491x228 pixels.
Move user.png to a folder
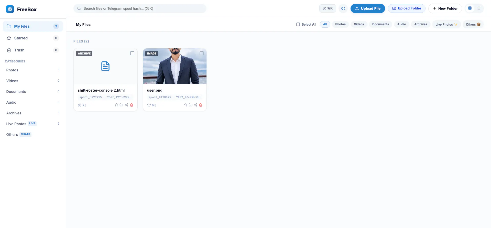pyautogui.click(x=191, y=105)
